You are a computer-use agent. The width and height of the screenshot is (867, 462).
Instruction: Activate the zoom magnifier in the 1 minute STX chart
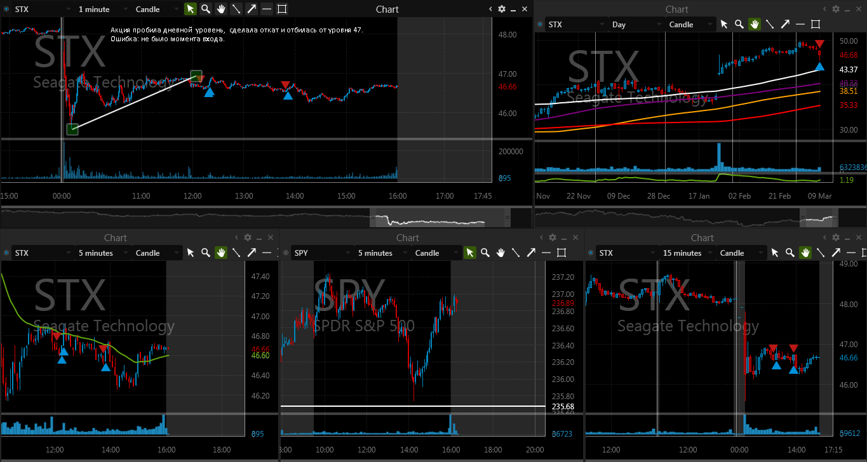point(206,9)
